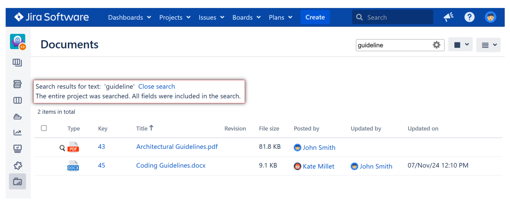Sort by Revision column header
Image resolution: width=510 pixels, height=207 pixels.
(235, 129)
